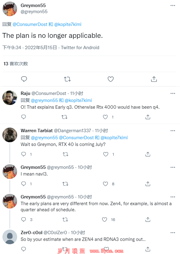Open Raju's profile picture
180x254 pixels.
click(x=10, y=98)
